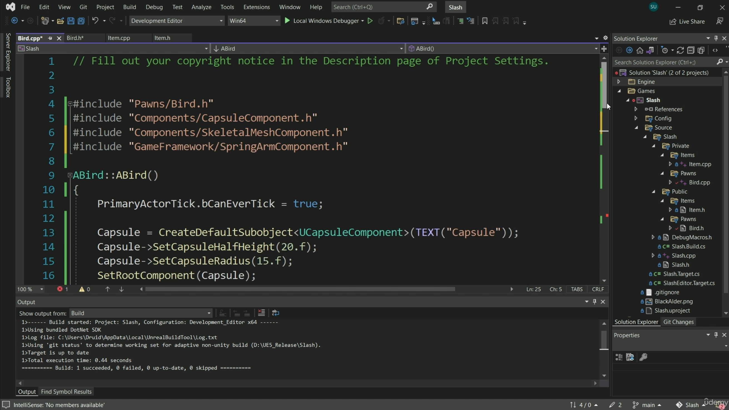
Task: Click the Live Share button
Action: [x=687, y=21]
